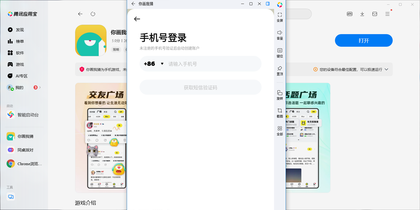Viewport: 420px width, 210px height.
Task: Open the keyboard mapping (键位) tool
Action: pos(280,53)
